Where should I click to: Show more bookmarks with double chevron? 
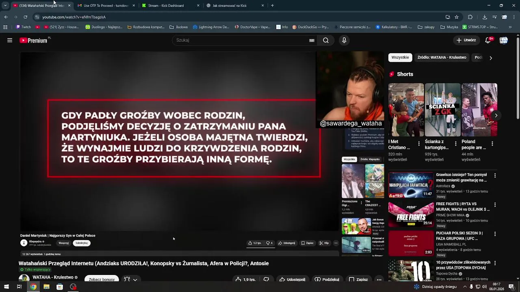[510, 27]
